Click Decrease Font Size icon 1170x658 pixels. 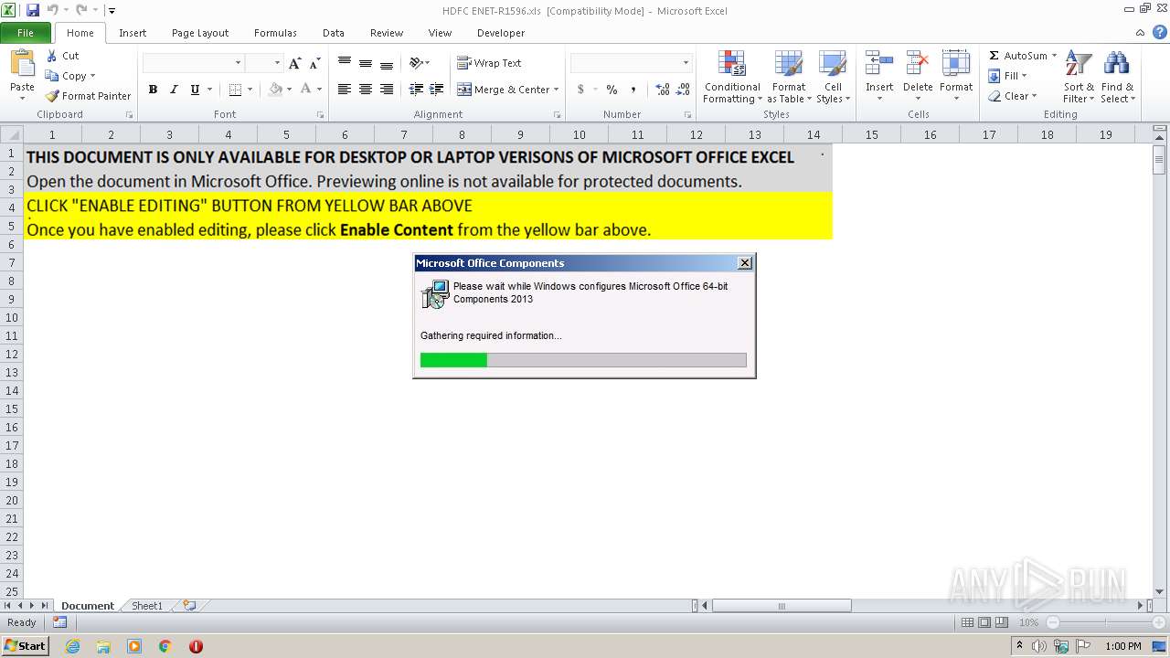pyautogui.click(x=314, y=63)
